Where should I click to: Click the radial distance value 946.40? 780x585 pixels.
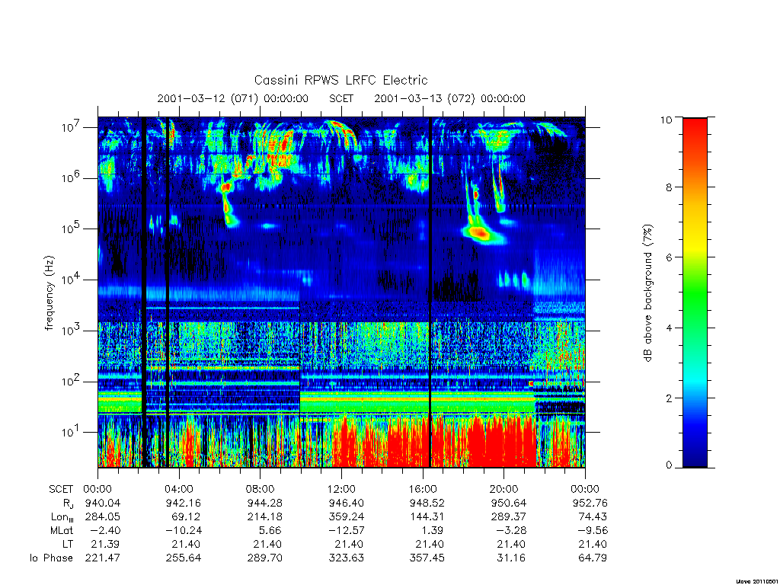click(347, 503)
